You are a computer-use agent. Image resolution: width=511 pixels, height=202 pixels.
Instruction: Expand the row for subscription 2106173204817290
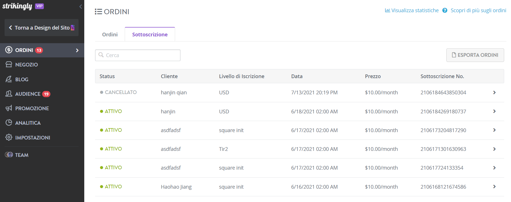(494, 130)
